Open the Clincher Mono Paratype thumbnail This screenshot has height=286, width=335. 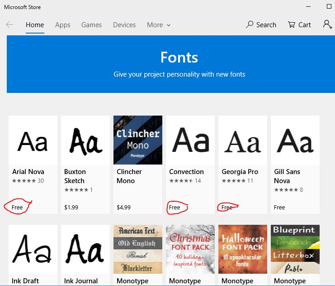138,140
